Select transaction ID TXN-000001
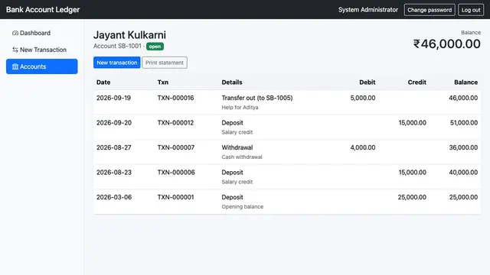 click(175, 197)
